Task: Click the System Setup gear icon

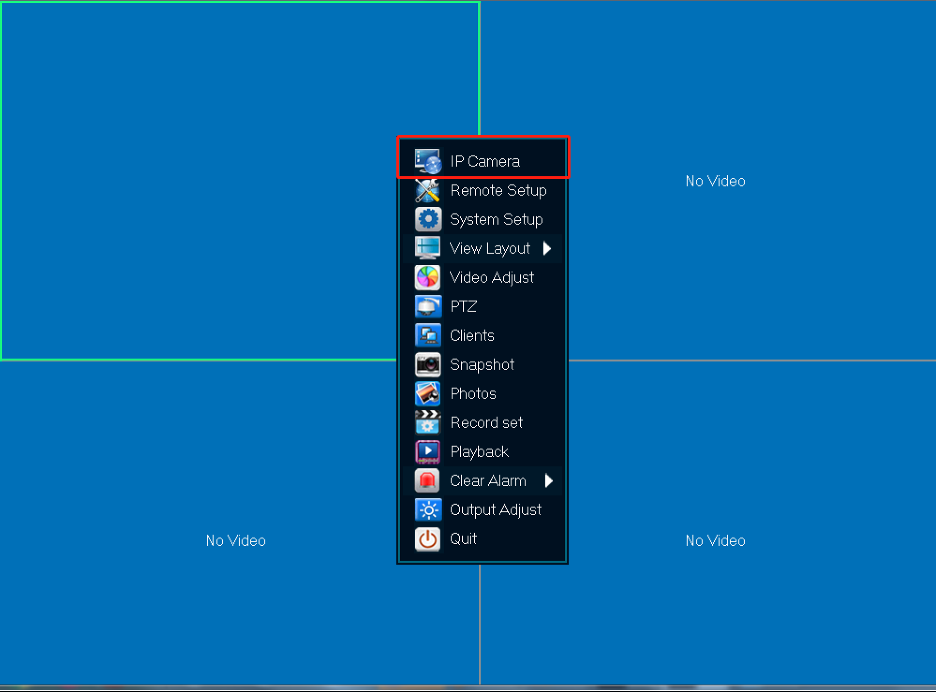Action: tap(428, 219)
